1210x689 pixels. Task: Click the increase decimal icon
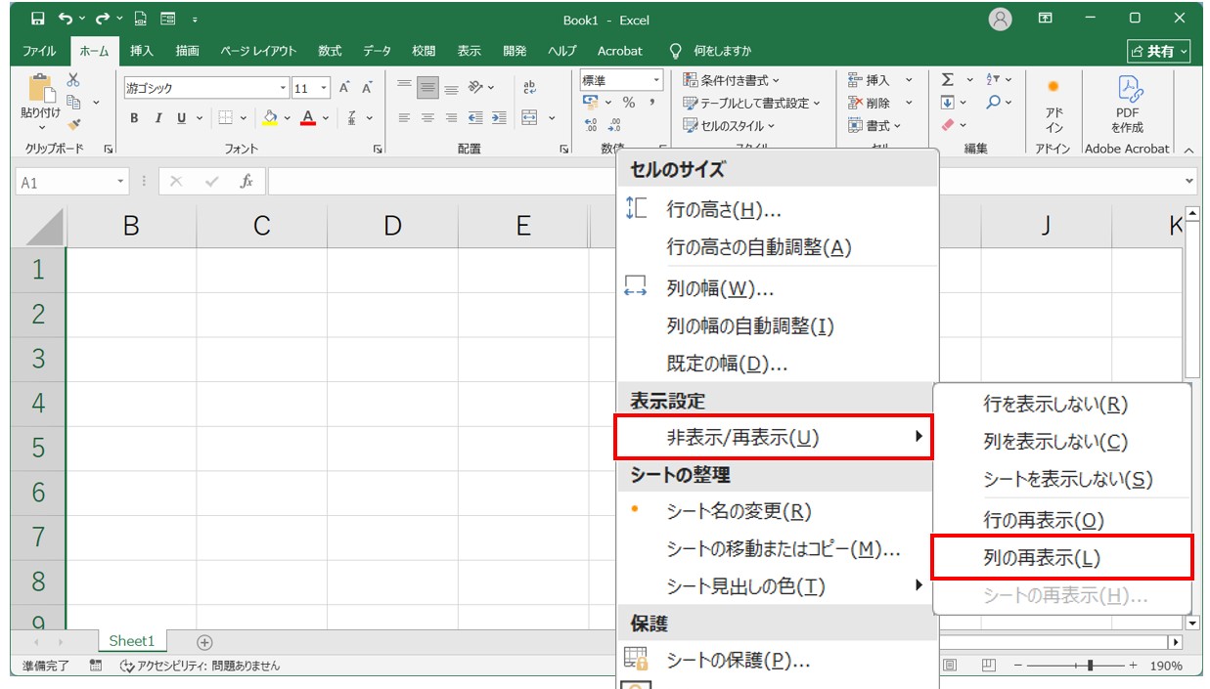click(x=591, y=125)
